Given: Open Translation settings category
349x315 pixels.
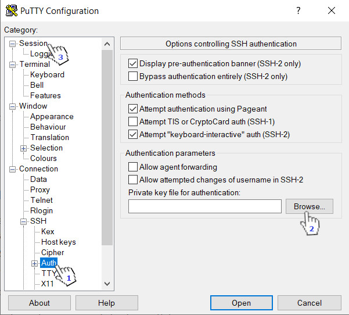Looking at the screenshot, I should (x=49, y=138).
